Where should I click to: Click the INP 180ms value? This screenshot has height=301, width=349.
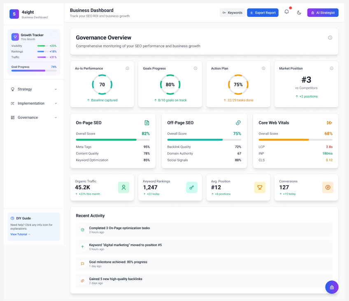click(328, 154)
